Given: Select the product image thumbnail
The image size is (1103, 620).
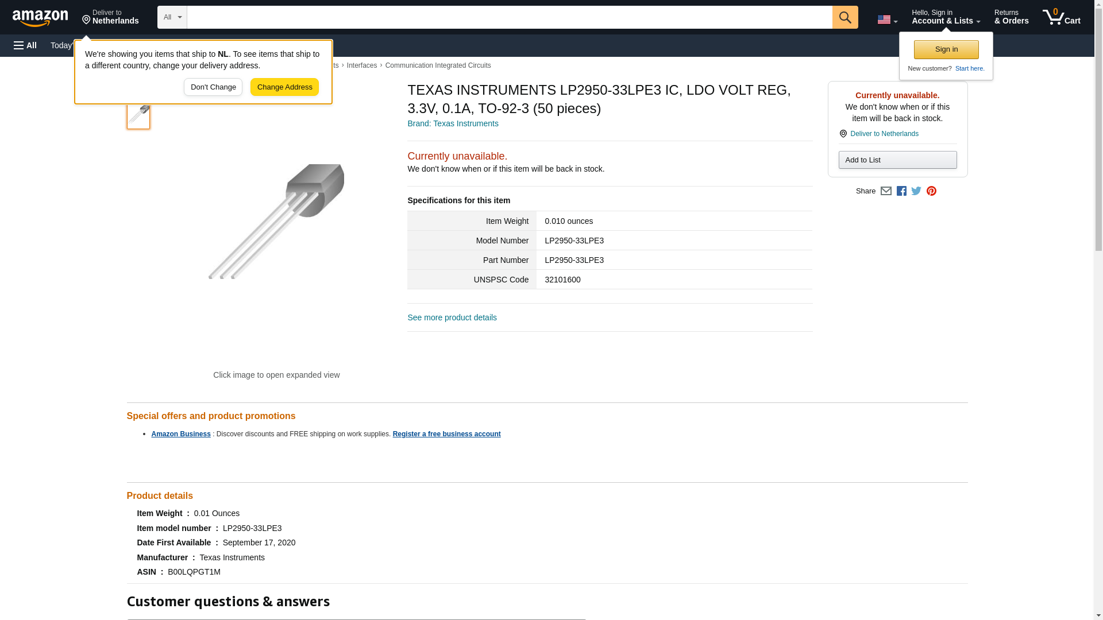Looking at the screenshot, I should 138,115.
